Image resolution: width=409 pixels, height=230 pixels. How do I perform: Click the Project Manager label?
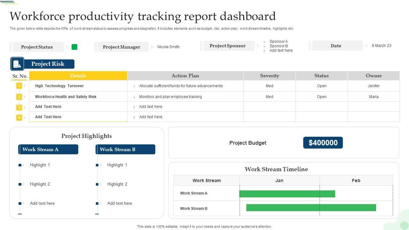pyautogui.click(x=121, y=47)
